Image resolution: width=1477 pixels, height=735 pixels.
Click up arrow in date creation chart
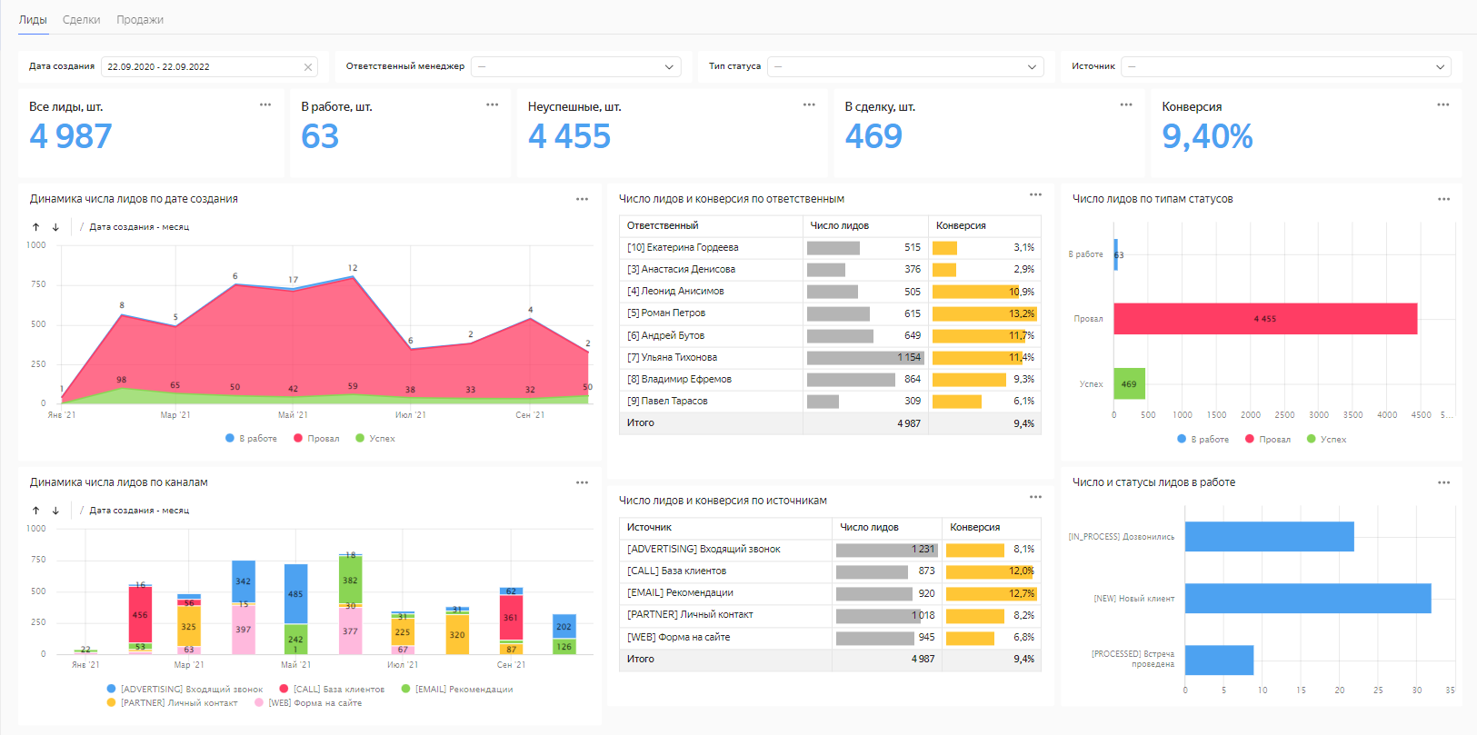36,227
